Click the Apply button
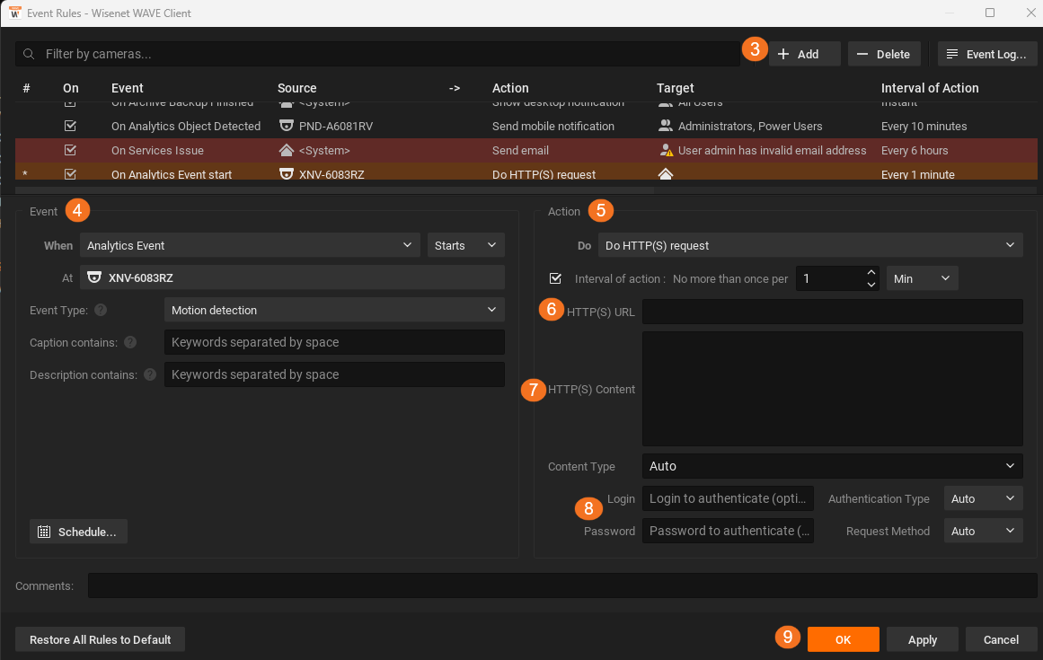This screenshot has width=1043, height=660. [922, 639]
